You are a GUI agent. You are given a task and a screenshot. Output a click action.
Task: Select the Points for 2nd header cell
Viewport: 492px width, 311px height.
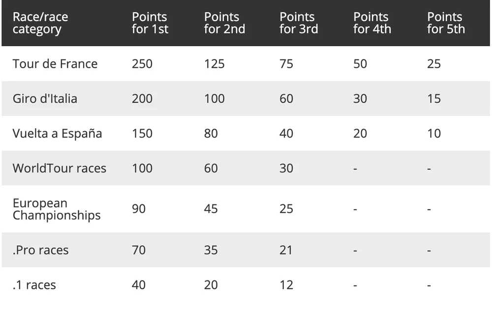coord(224,23)
